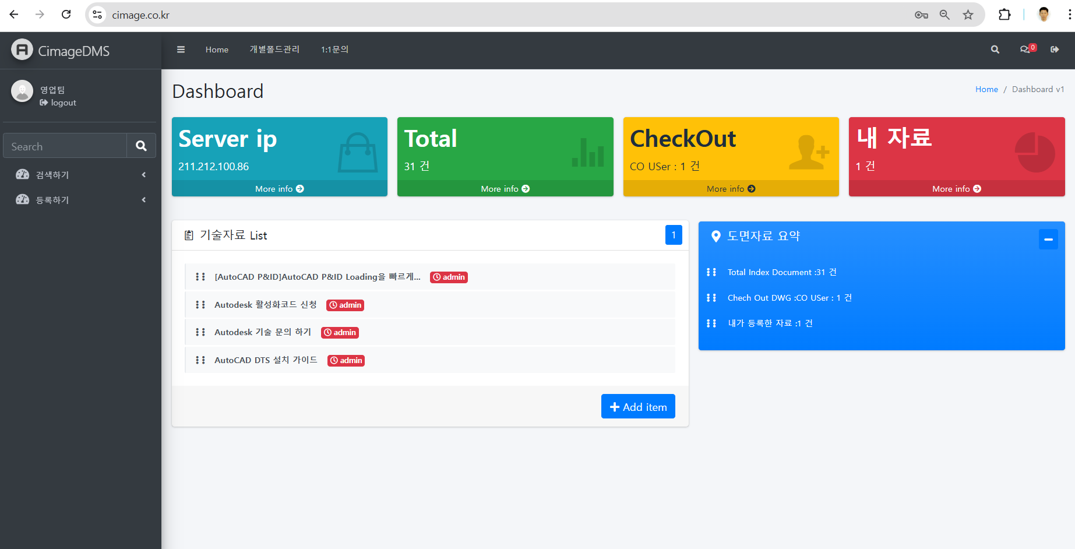Click the sidebar search button icon
This screenshot has width=1075, height=549.
(141, 146)
